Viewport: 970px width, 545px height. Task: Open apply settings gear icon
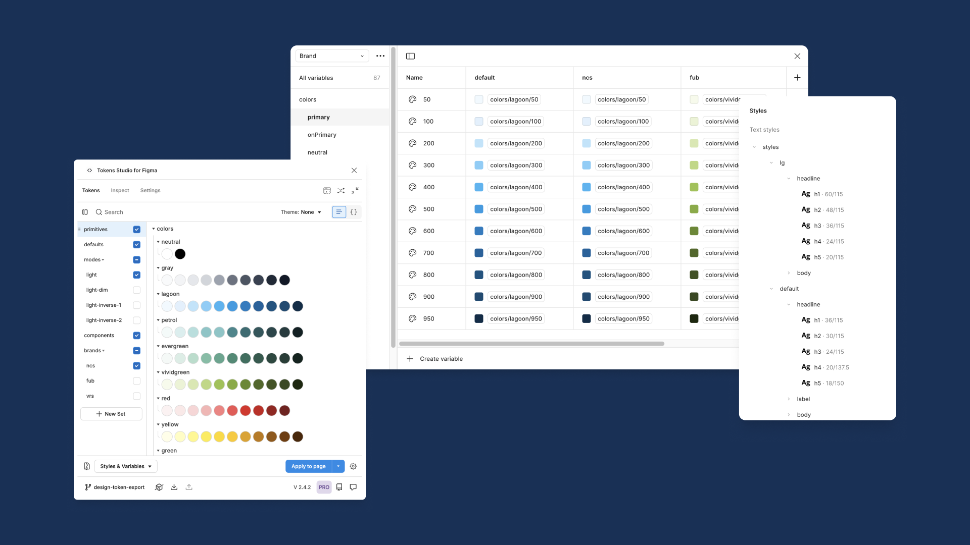pos(353,466)
